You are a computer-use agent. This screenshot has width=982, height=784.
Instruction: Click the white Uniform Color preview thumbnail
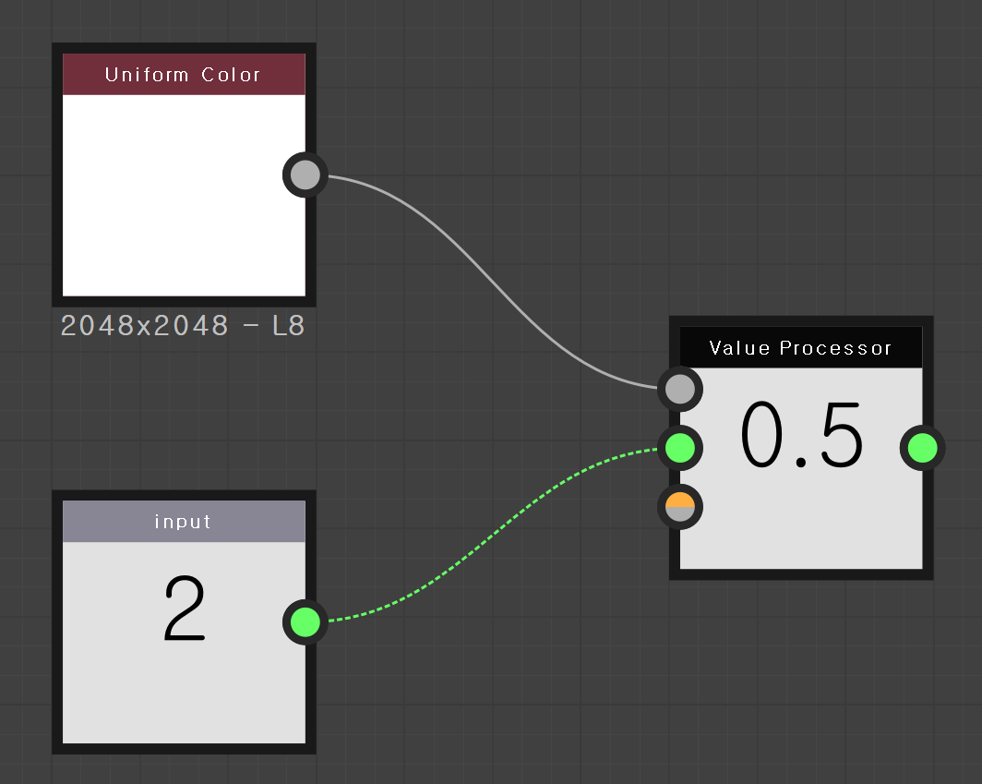coord(184,196)
